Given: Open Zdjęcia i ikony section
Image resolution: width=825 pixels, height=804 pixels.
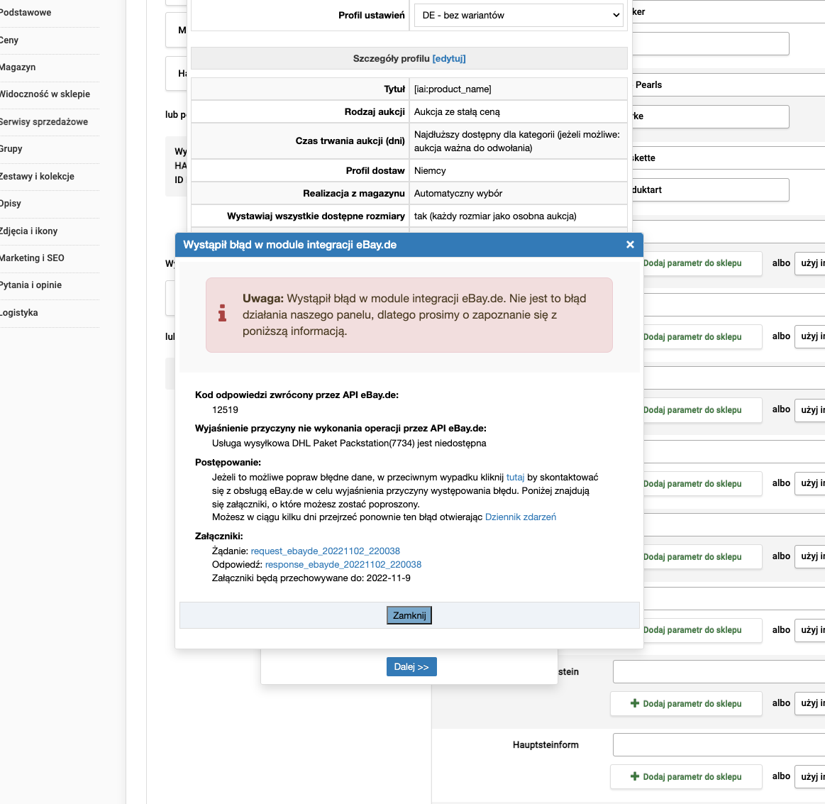Looking at the screenshot, I should (28, 231).
